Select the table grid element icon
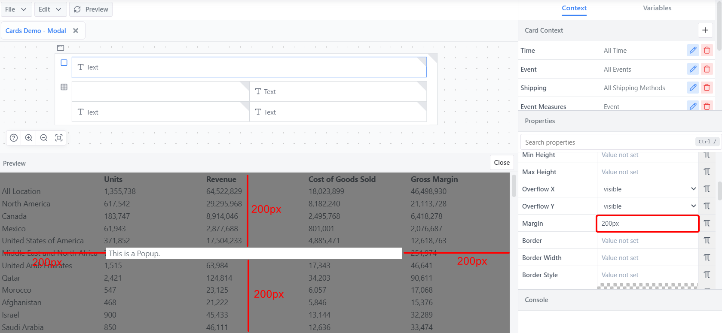Image resolution: width=722 pixels, height=333 pixels. click(64, 87)
